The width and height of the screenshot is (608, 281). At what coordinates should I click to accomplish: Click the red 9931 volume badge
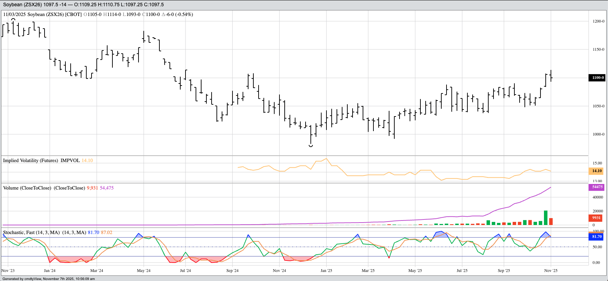point(597,218)
